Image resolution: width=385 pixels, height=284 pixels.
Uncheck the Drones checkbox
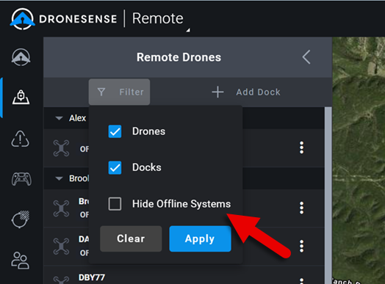tap(115, 131)
